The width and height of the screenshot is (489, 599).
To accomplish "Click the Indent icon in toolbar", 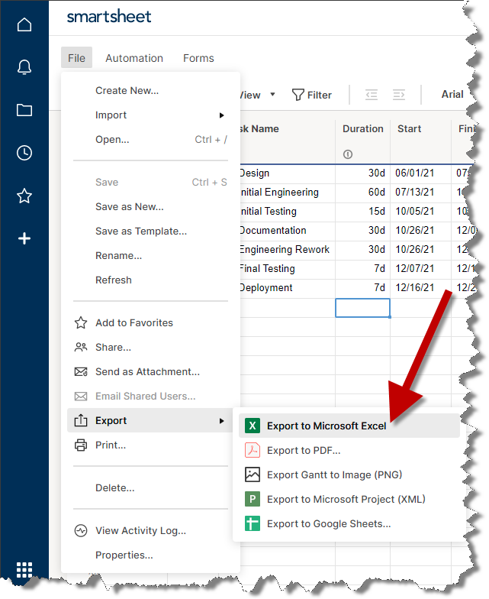I will [398, 95].
